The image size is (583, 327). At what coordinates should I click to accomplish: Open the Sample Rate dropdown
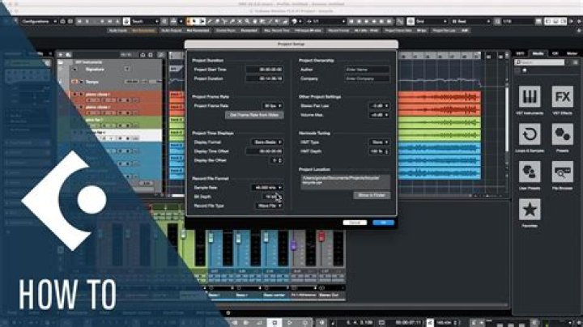point(266,187)
